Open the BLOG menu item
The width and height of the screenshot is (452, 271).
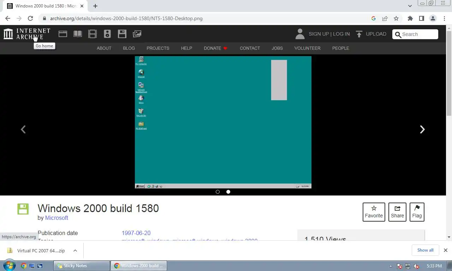(x=129, y=48)
